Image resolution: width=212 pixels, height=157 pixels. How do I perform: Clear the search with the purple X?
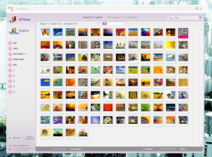pyautogui.click(x=200, y=17)
